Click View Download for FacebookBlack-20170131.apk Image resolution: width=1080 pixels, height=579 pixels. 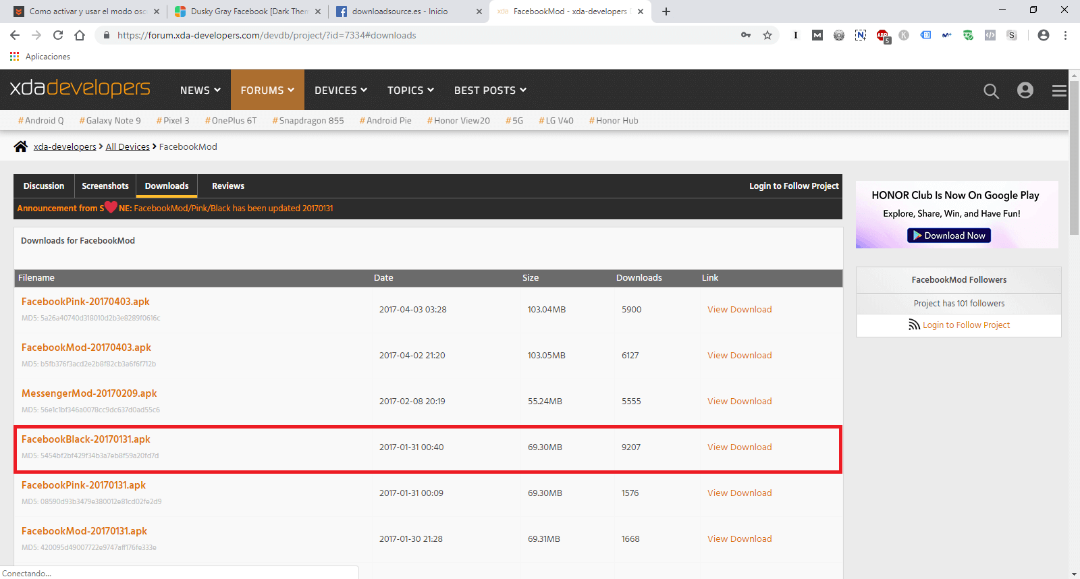(740, 447)
